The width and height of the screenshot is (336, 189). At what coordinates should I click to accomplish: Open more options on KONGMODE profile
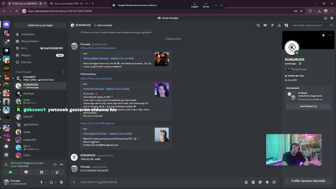click(x=330, y=35)
